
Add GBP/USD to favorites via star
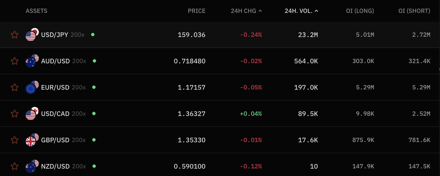[x=14, y=140]
